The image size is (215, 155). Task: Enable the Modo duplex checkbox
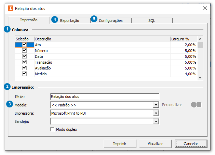point(52,129)
